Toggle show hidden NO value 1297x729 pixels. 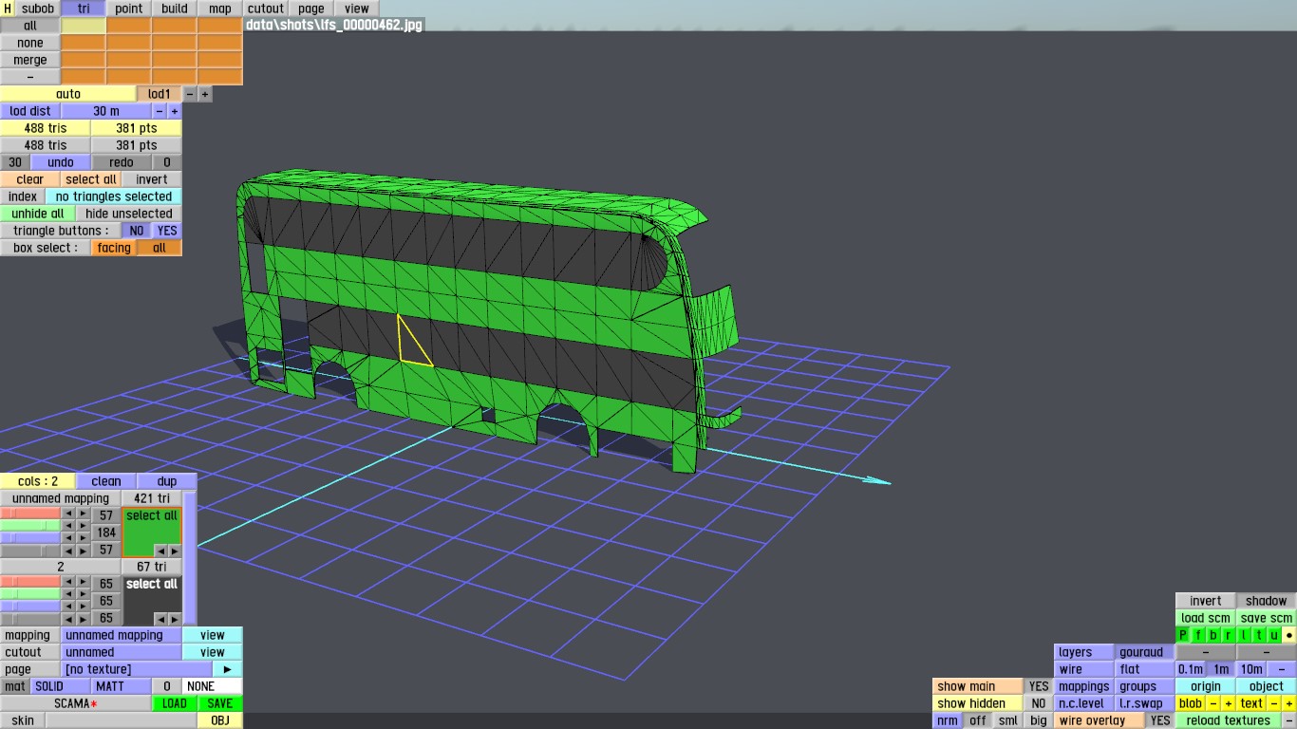pos(1039,703)
